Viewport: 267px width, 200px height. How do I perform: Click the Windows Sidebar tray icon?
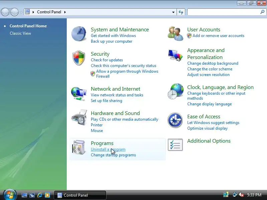(226, 195)
